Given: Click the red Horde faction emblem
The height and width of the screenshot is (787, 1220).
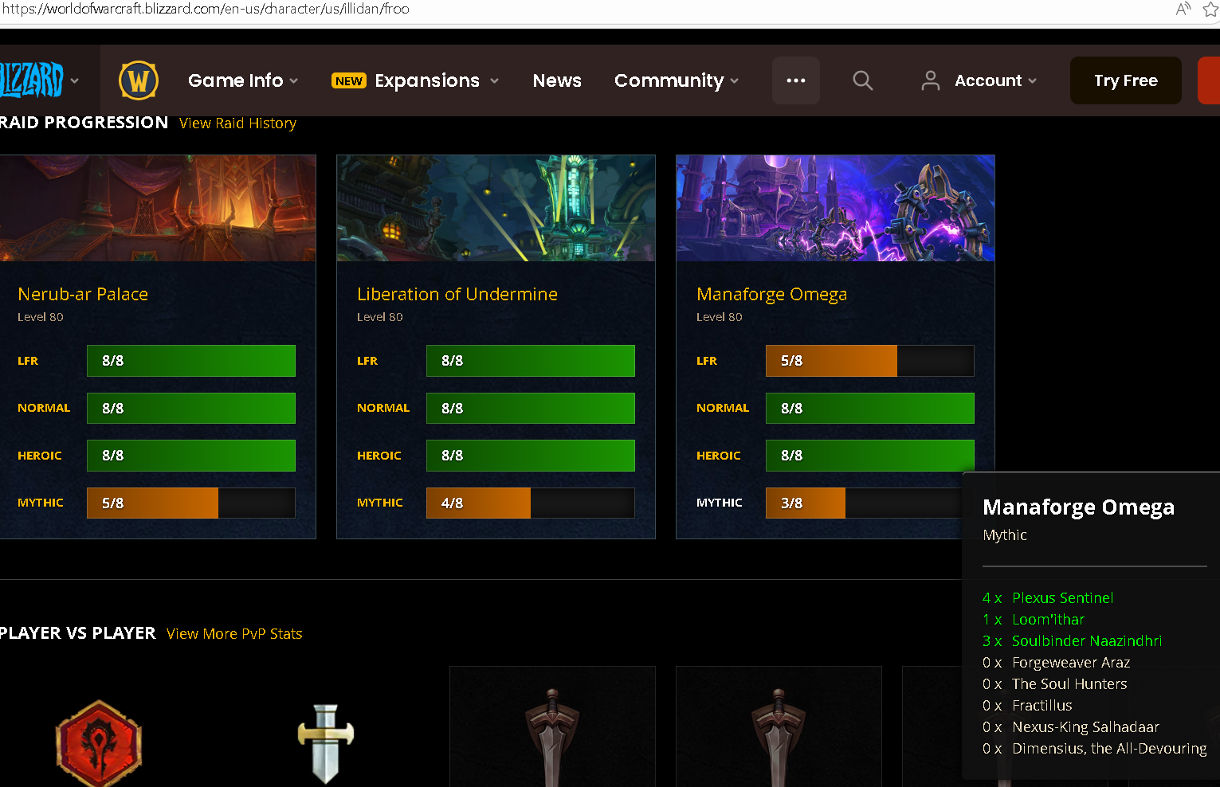Looking at the screenshot, I should click(x=99, y=743).
